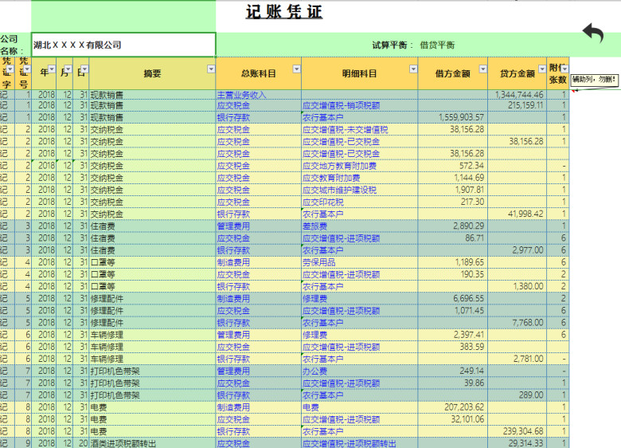
Task: Select the credit amount 29,314.33
Action: point(517,443)
